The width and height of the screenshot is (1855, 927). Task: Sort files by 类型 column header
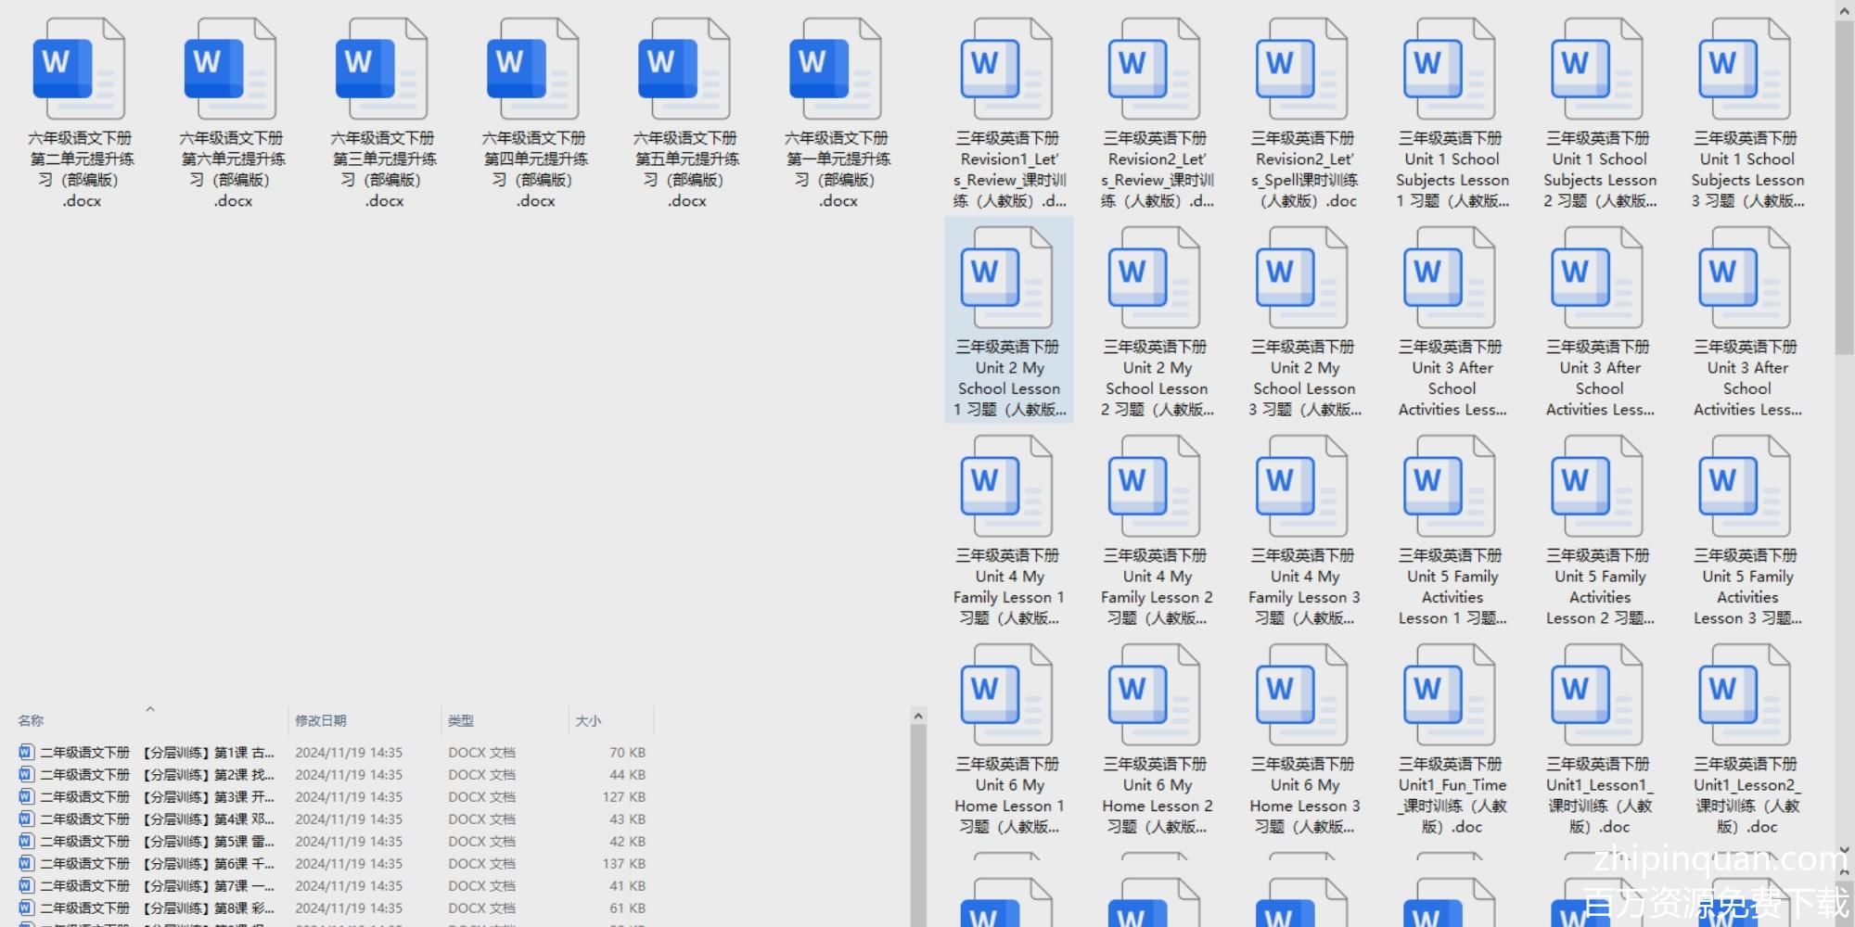[461, 720]
